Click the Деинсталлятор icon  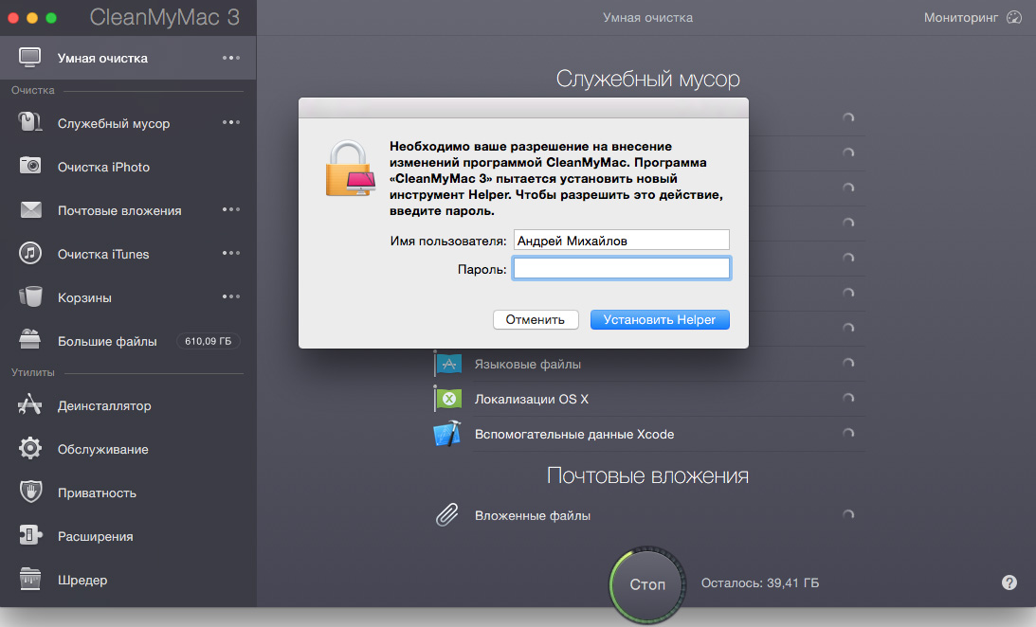pos(29,404)
